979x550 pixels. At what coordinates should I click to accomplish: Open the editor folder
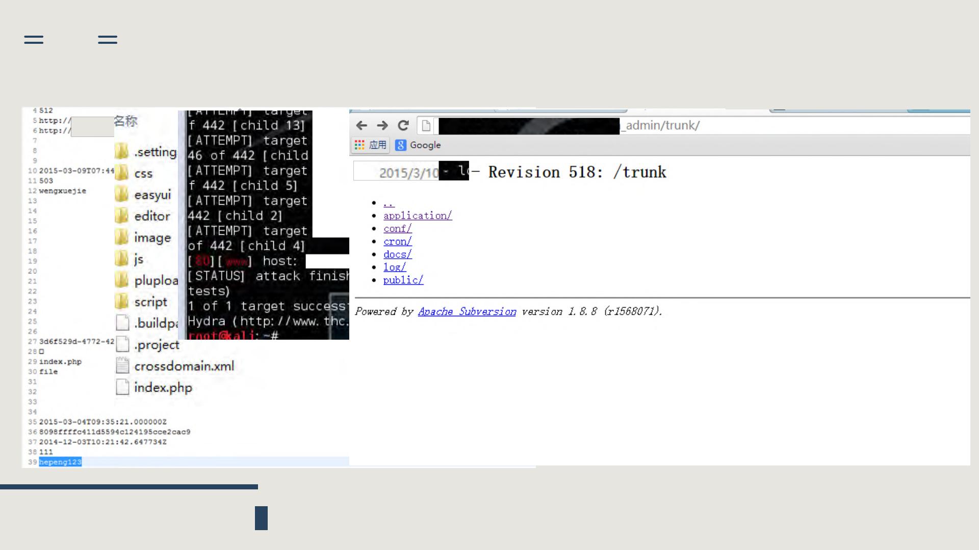point(151,216)
